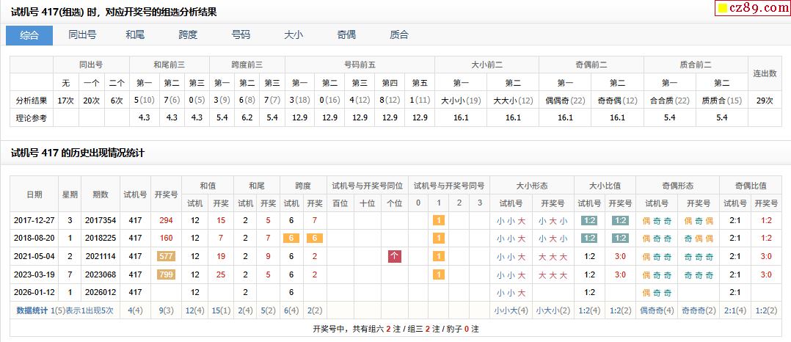Click the 29次 value under 连出数
This screenshot has height=342, width=791.
[x=766, y=99]
